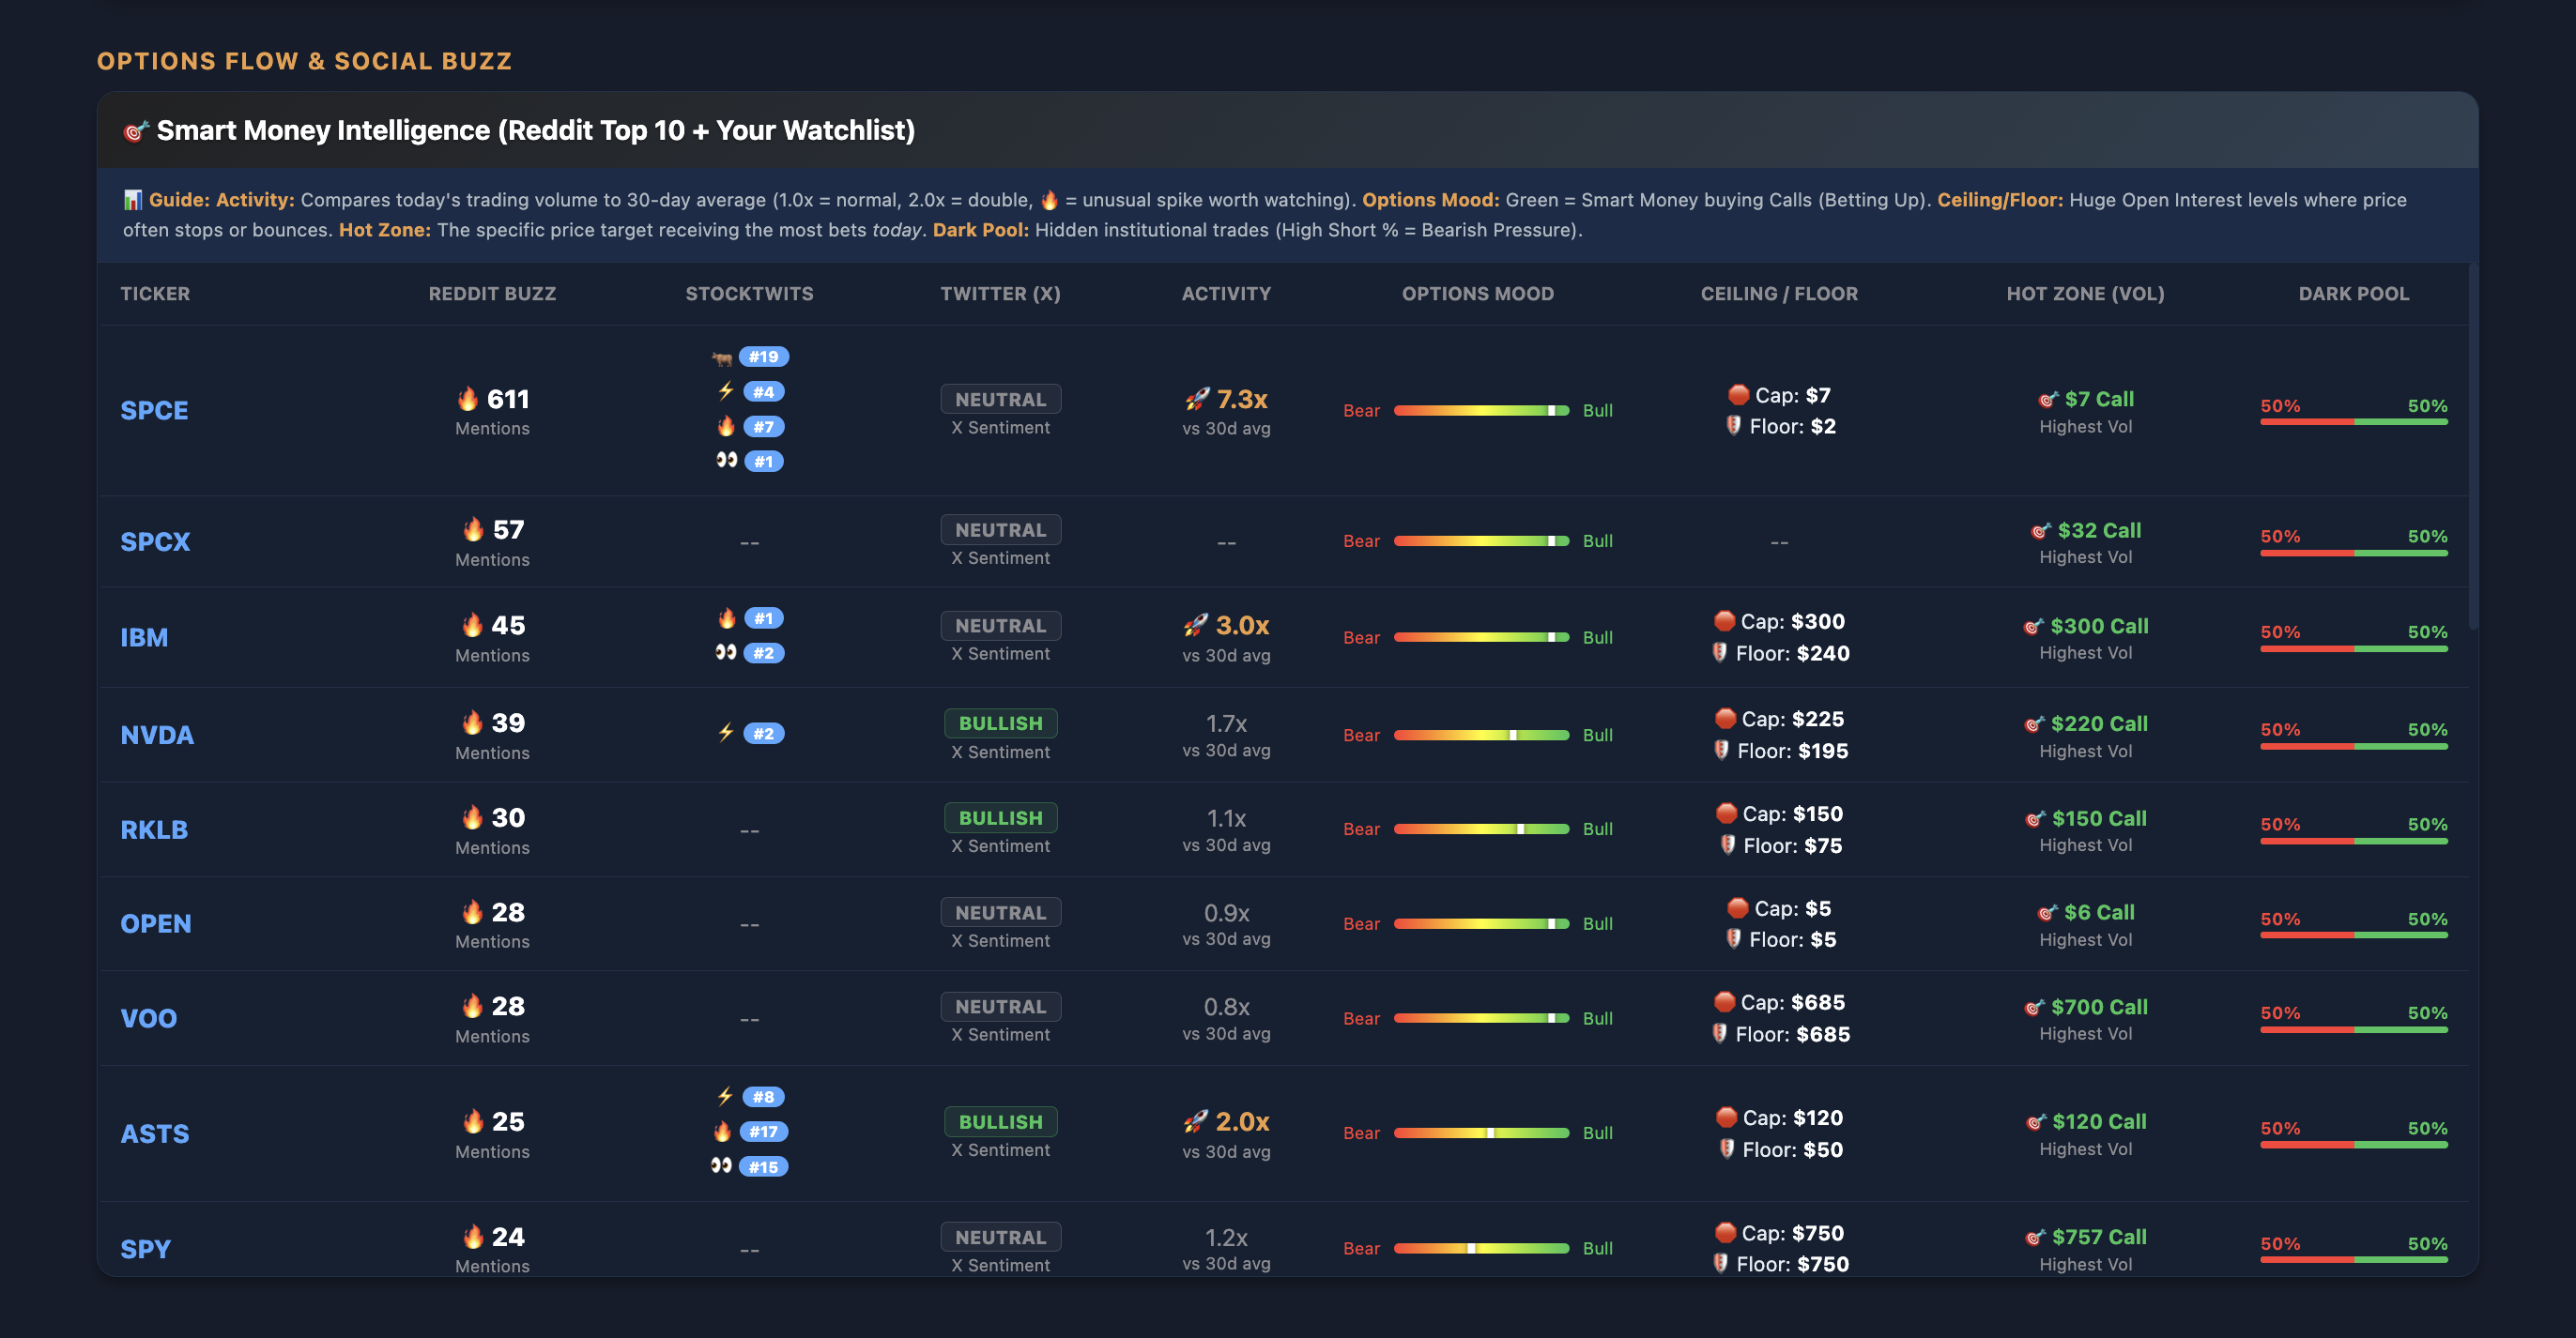Click the eyes icon beside ASTS's #15 badge
This screenshot has height=1338, width=2576.
[x=721, y=1165]
